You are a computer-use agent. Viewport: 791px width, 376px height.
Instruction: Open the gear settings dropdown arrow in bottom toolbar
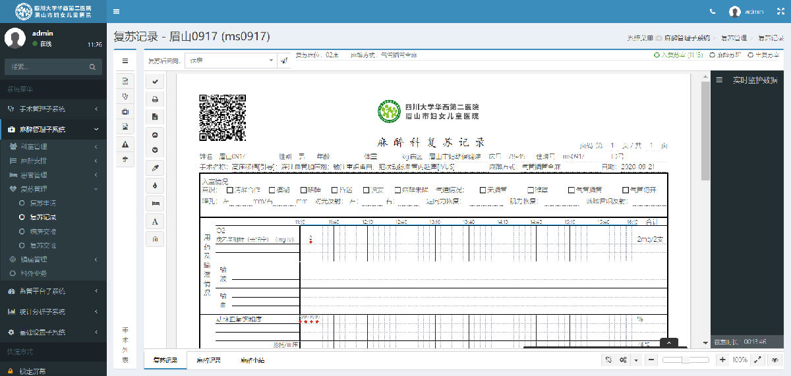[636, 360]
